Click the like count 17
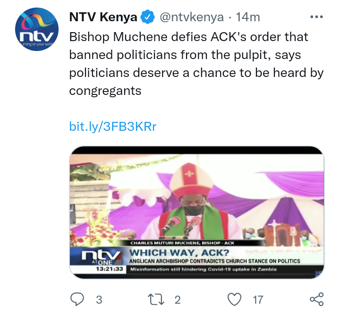The image size is (340, 315). pyautogui.click(x=258, y=300)
